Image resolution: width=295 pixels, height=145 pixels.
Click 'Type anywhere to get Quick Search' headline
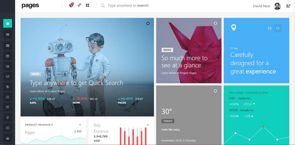click(76, 83)
